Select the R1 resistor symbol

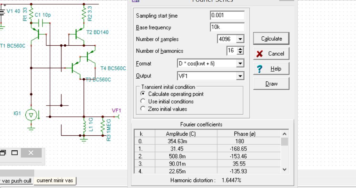[x=31, y=14]
